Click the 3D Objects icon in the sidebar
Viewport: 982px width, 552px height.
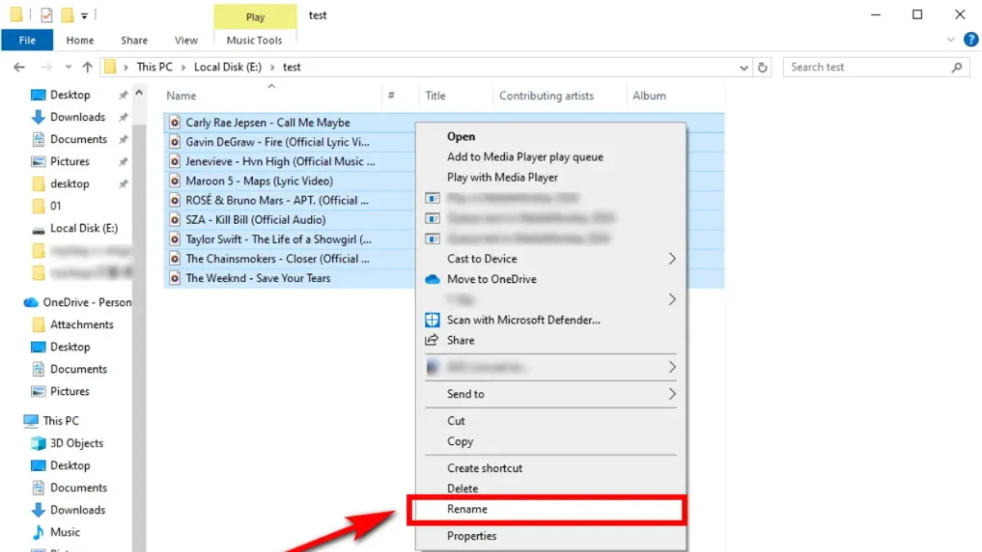pyautogui.click(x=38, y=443)
